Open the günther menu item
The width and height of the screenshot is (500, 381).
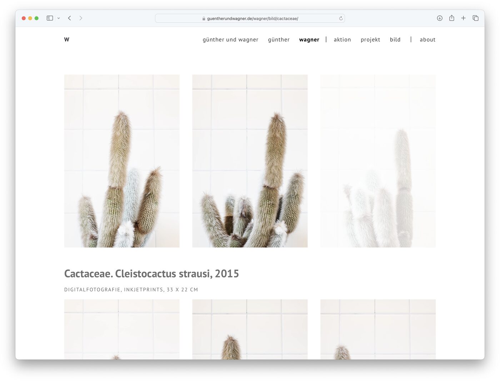click(x=279, y=40)
